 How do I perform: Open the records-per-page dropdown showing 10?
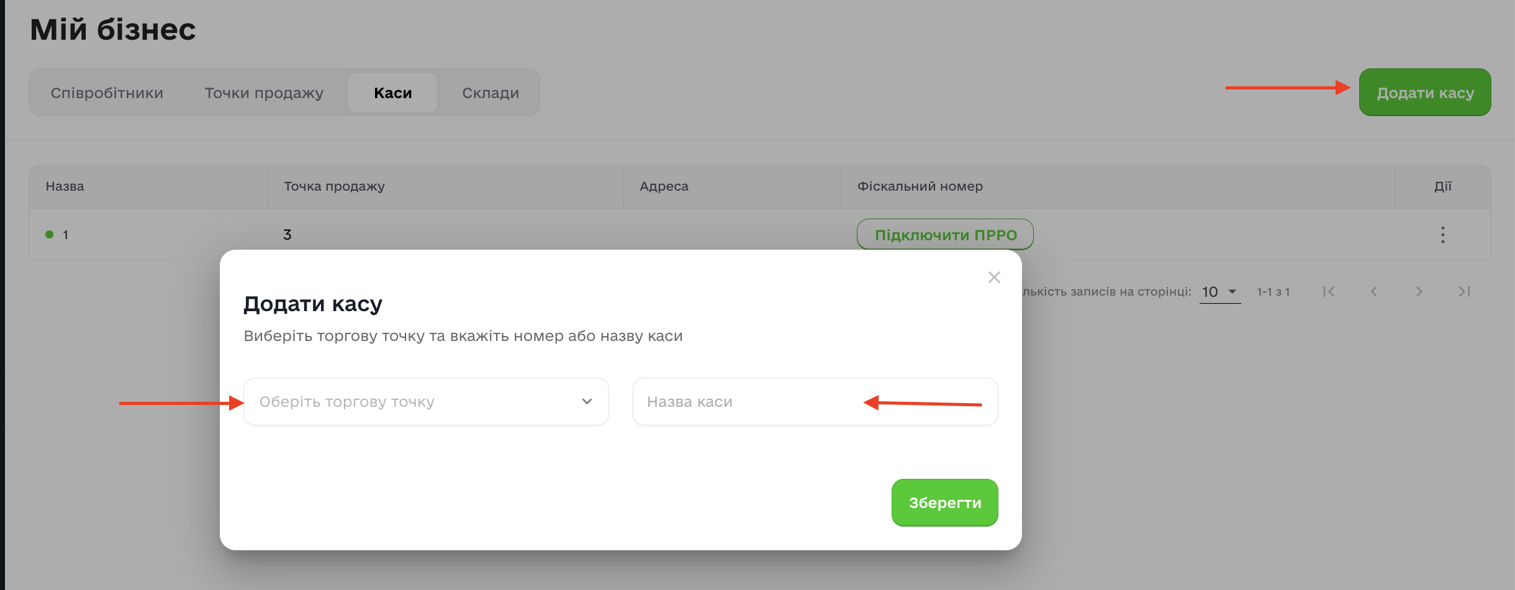pos(1219,292)
